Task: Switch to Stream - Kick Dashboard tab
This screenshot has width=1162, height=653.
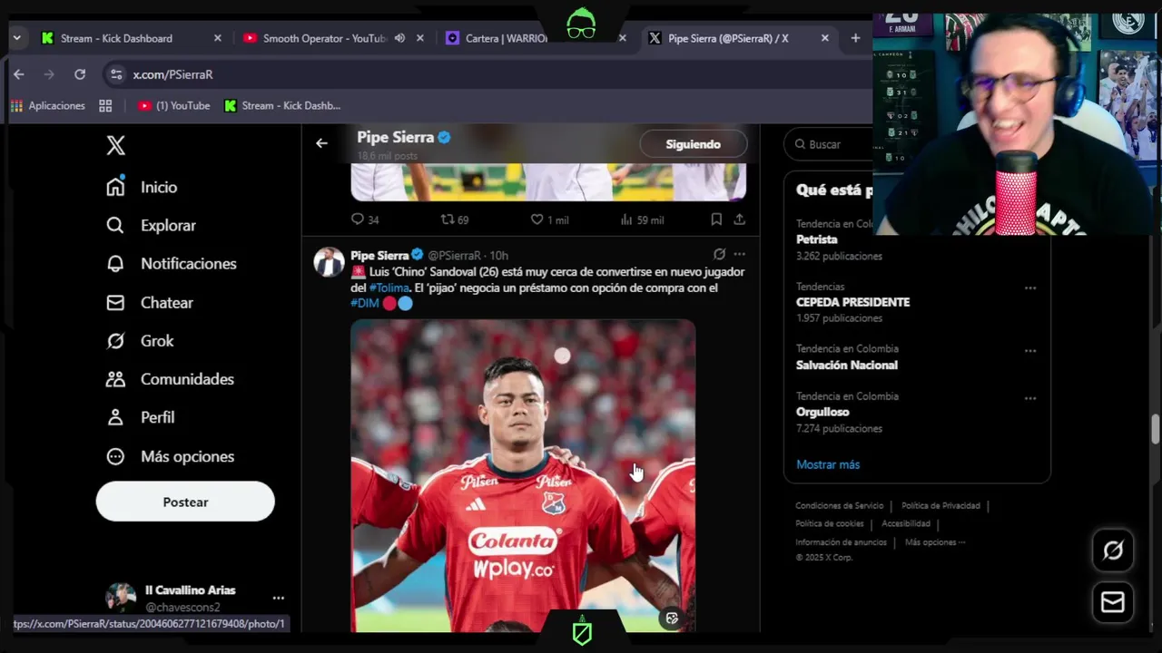Action: pos(132,38)
